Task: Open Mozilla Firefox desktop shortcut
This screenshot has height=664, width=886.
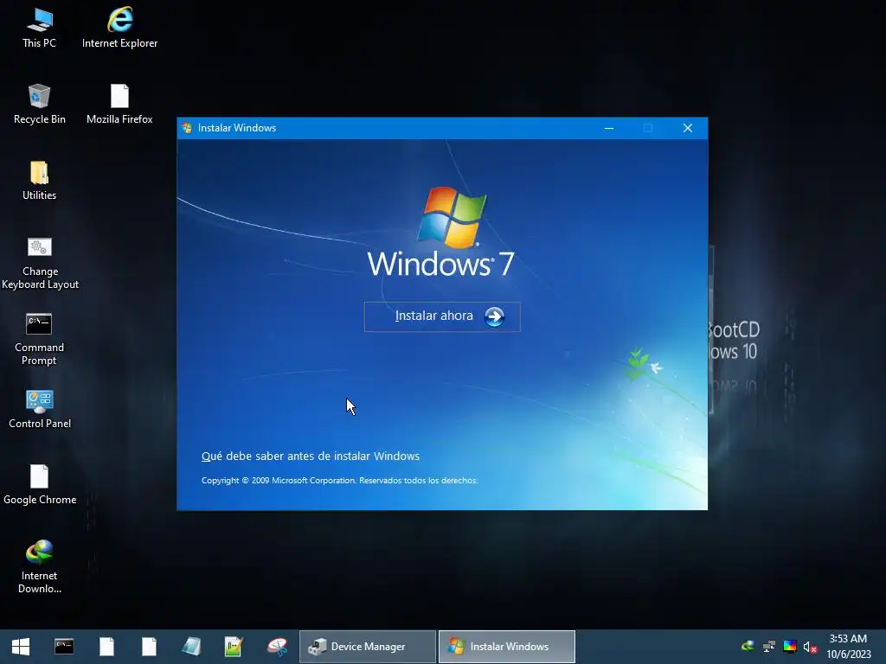Action: [x=119, y=105]
